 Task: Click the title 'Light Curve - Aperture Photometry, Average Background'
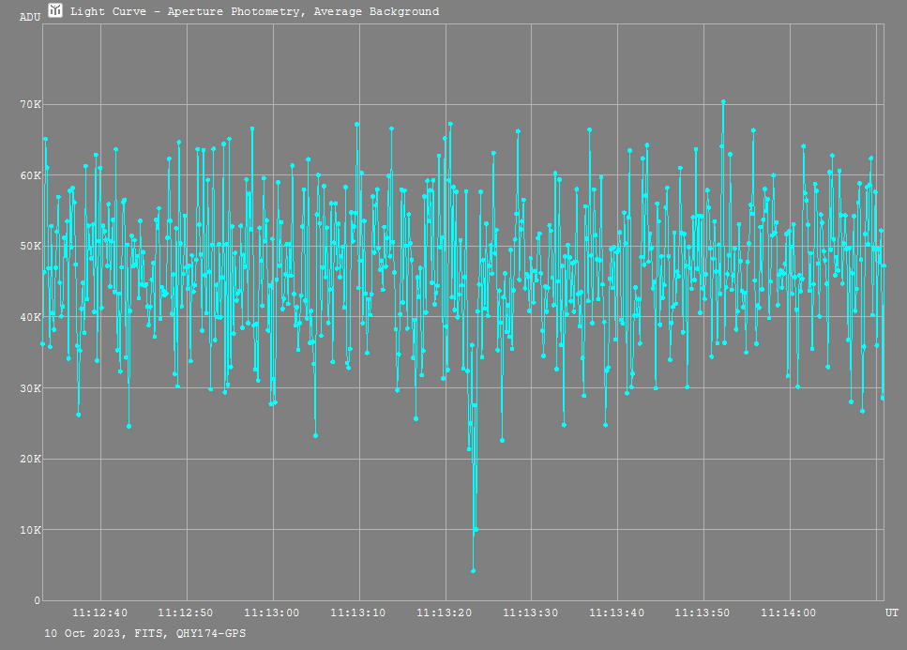(254, 11)
